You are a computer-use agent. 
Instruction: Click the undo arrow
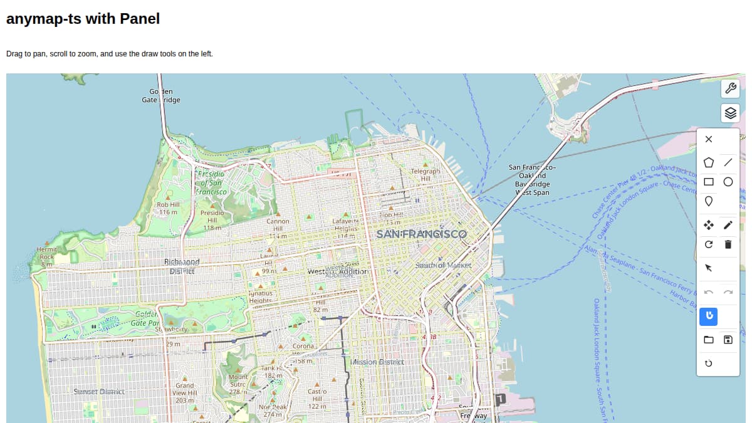pyautogui.click(x=709, y=292)
